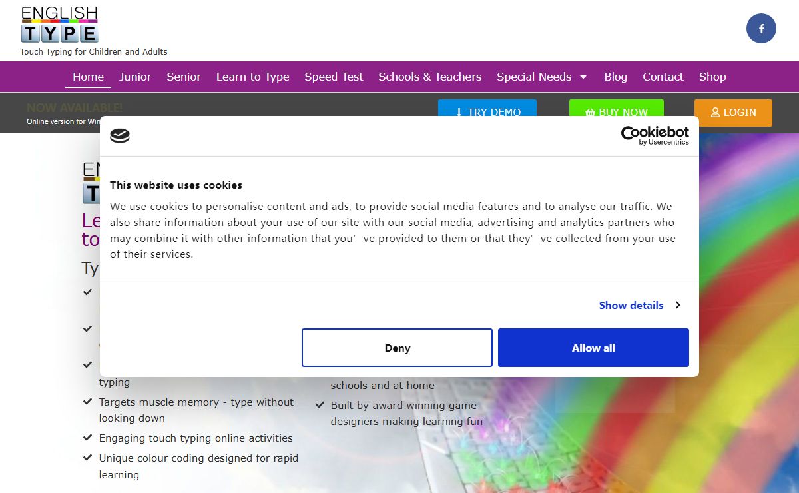Click 'Targets muscle memory - type without looking down'
The image size is (799, 493).
point(196,410)
